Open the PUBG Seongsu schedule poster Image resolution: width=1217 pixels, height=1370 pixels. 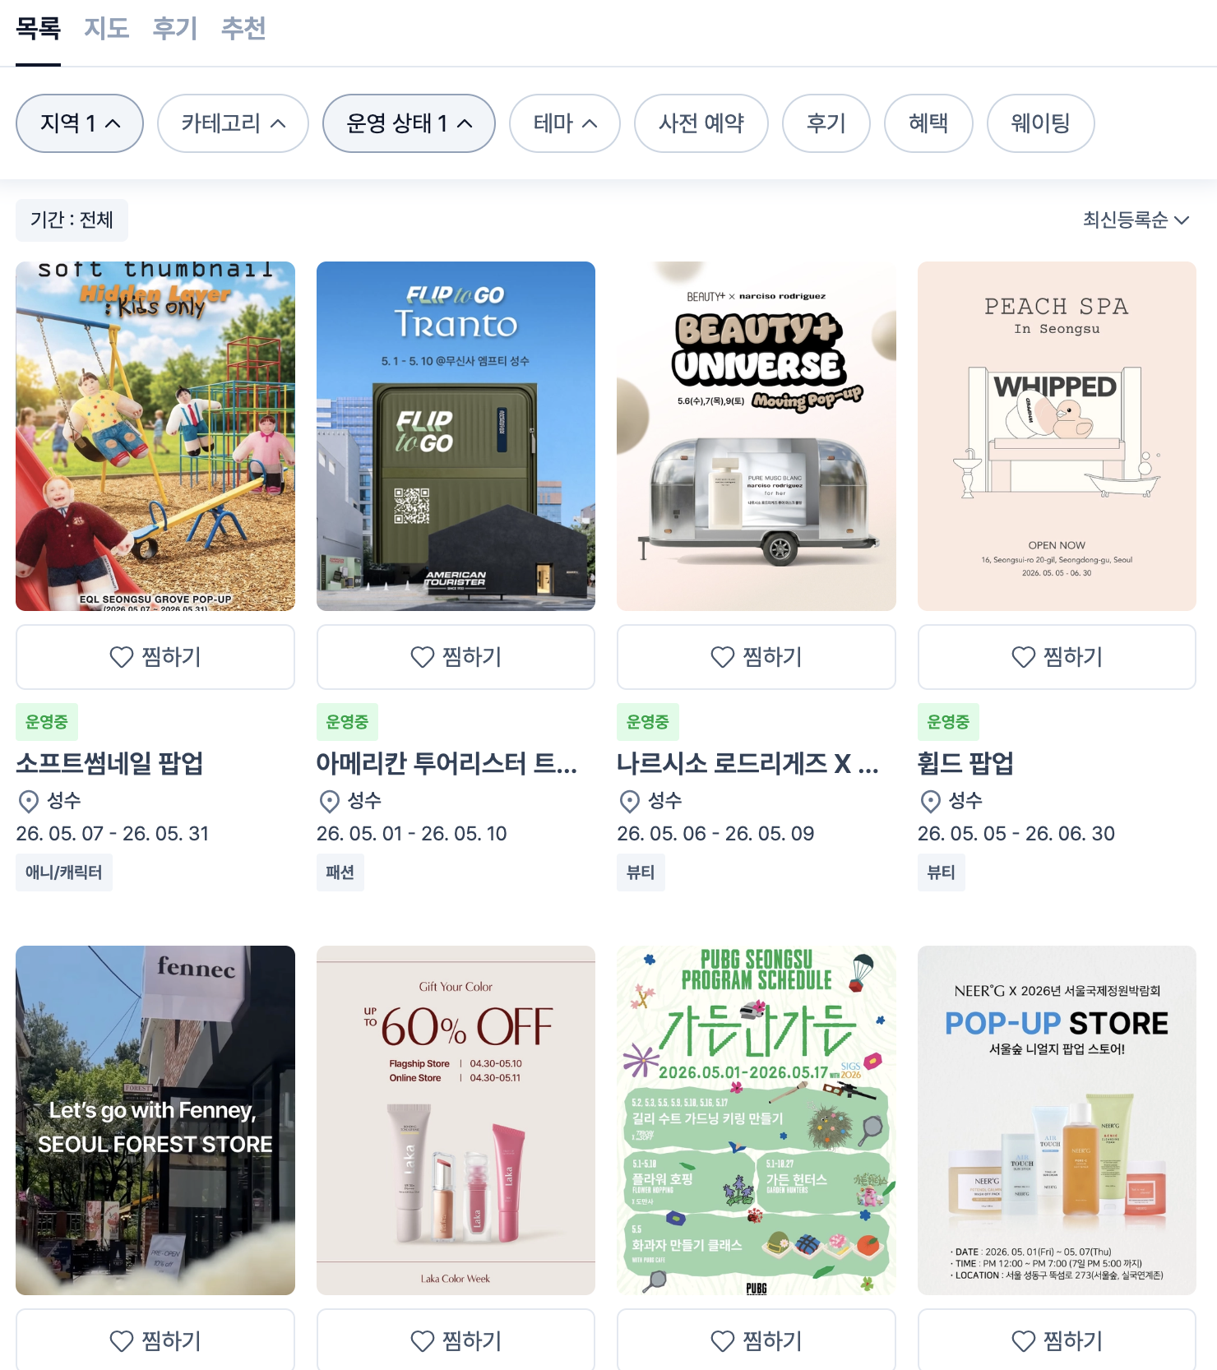coord(757,1120)
